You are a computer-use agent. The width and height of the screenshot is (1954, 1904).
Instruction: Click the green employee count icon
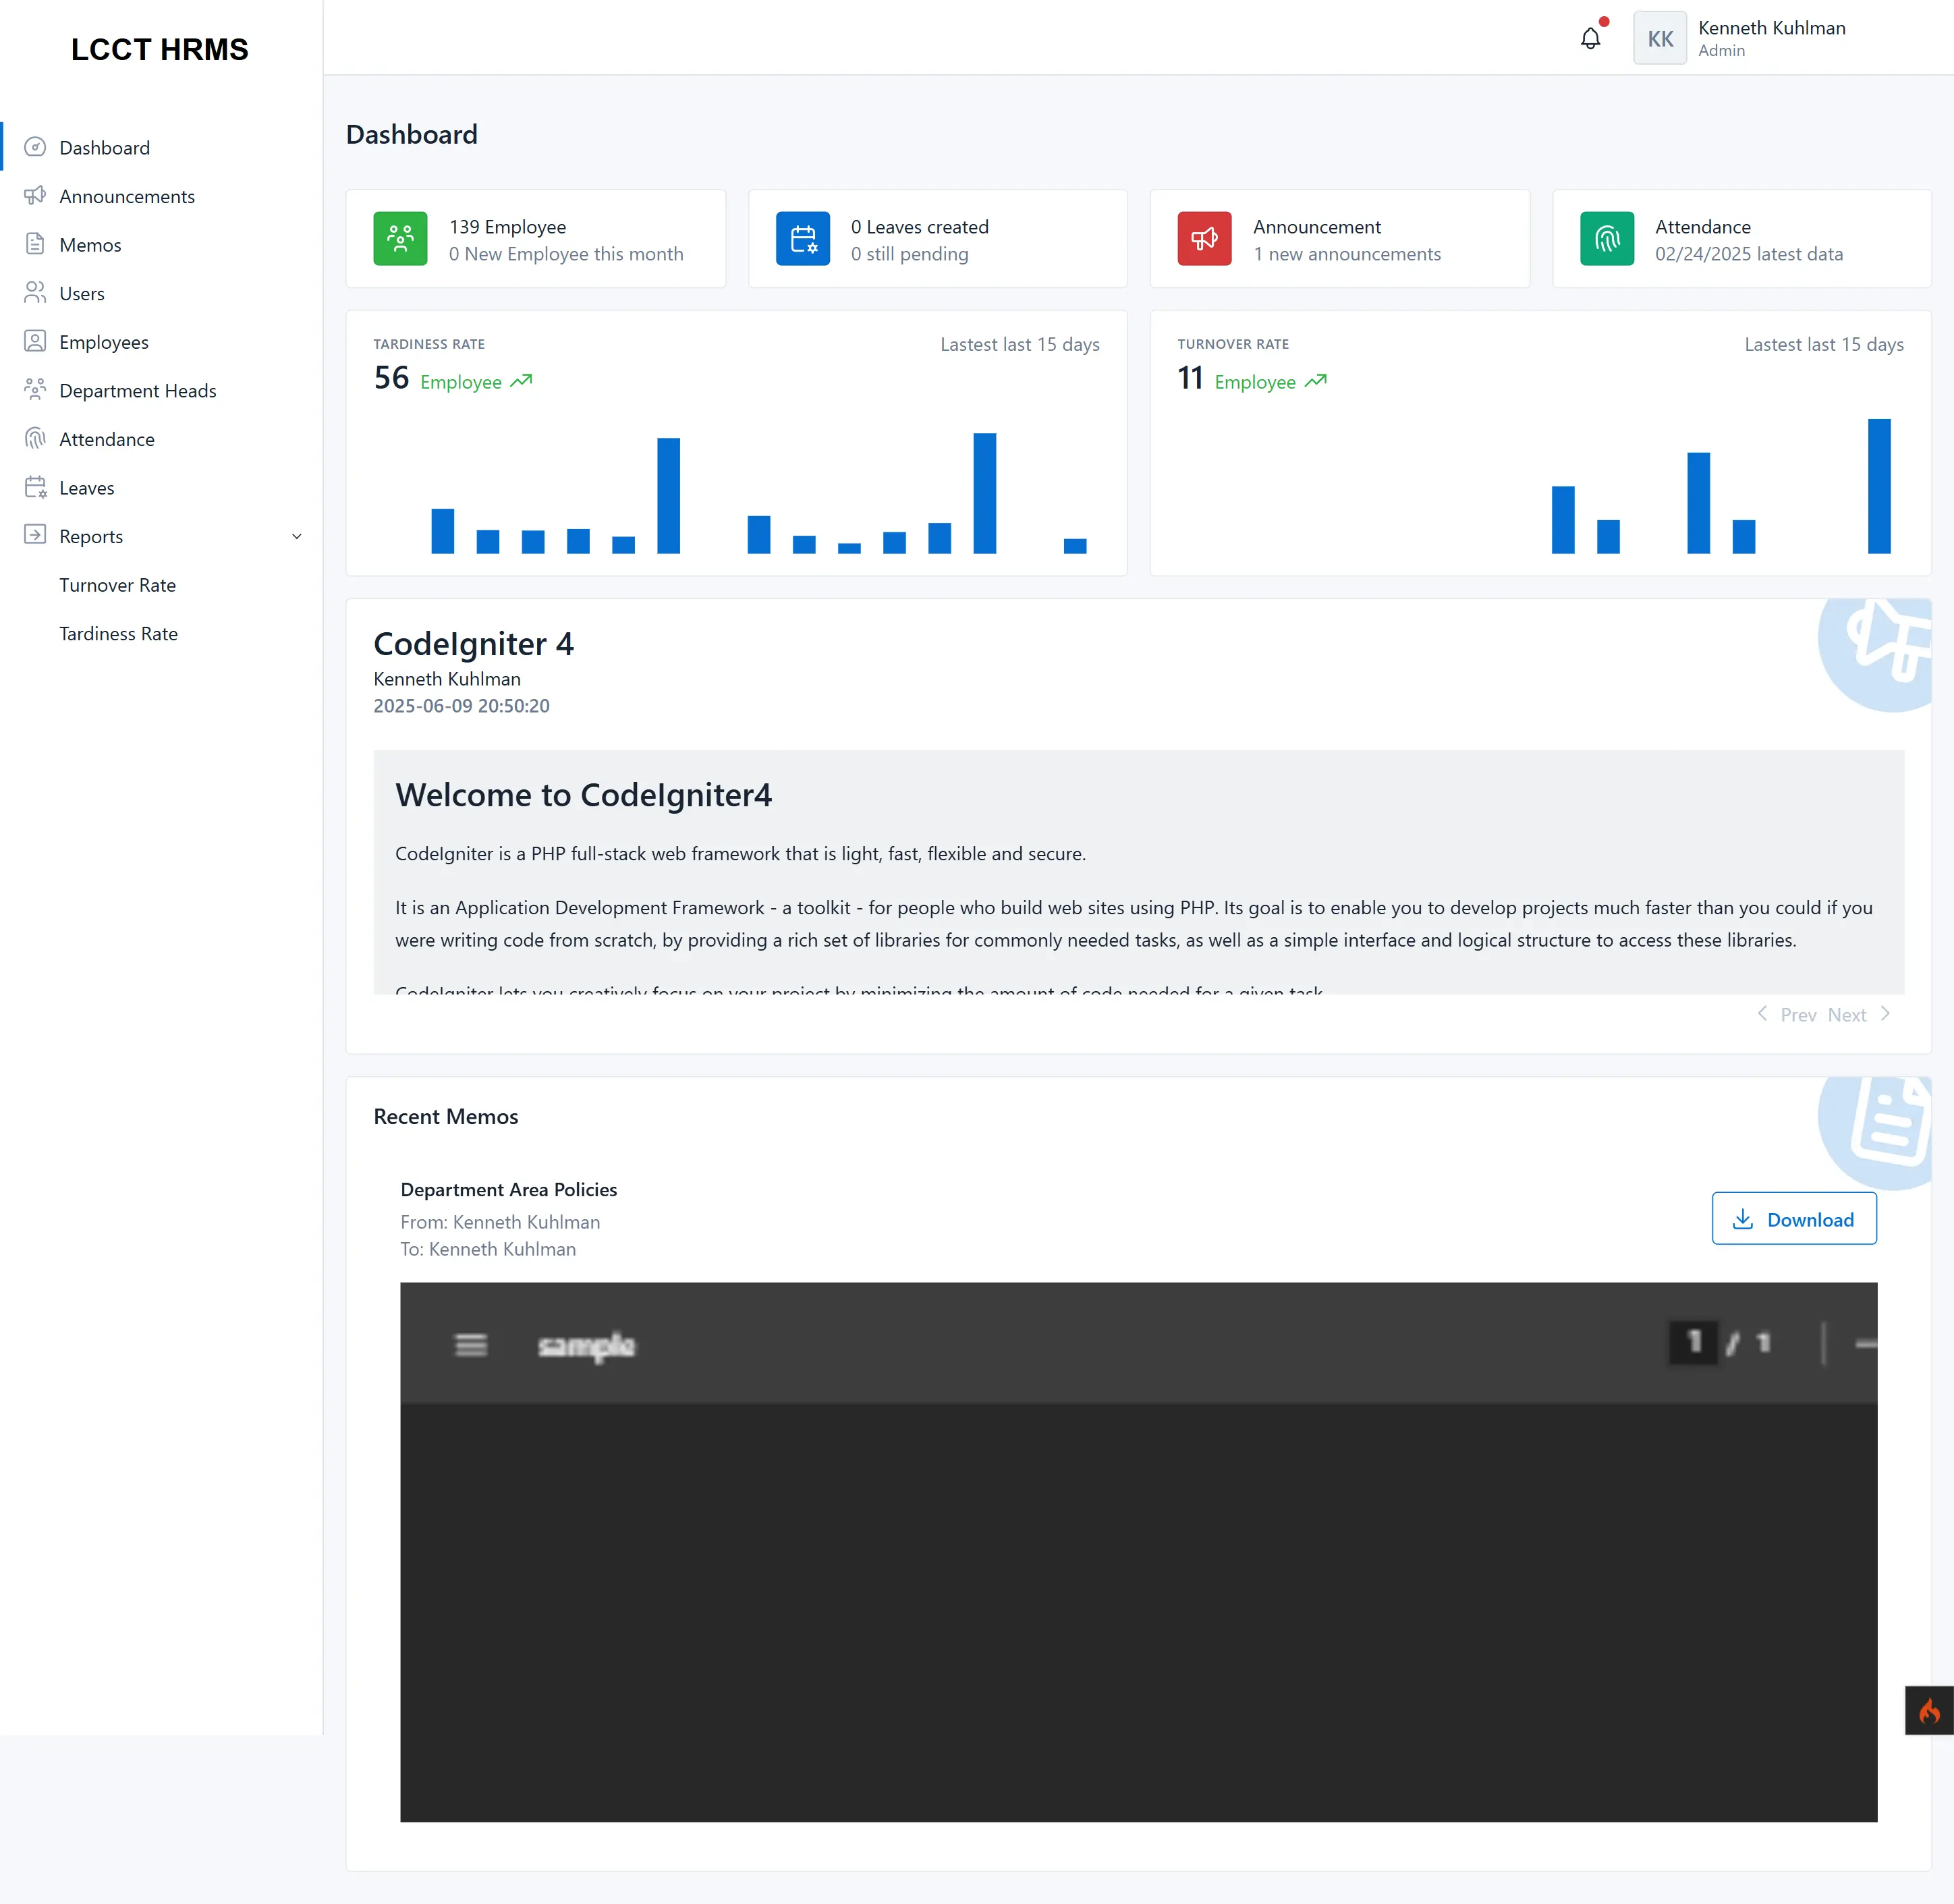(x=400, y=238)
